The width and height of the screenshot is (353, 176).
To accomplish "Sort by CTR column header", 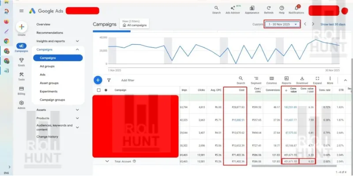I will tap(341, 90).
